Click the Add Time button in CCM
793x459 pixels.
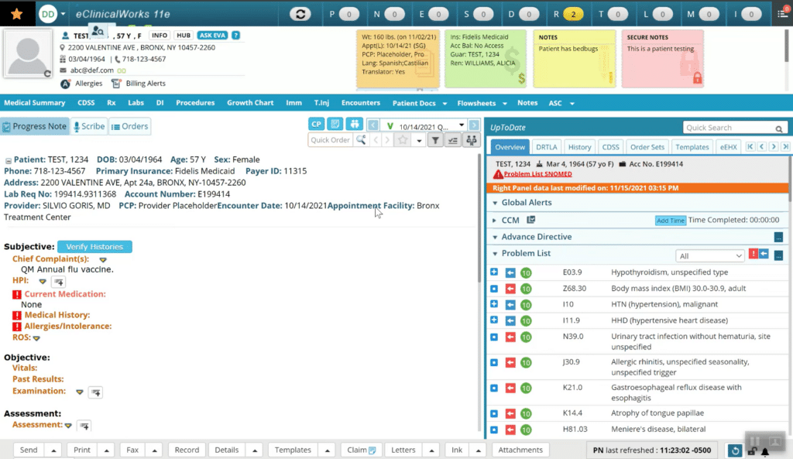(670, 221)
